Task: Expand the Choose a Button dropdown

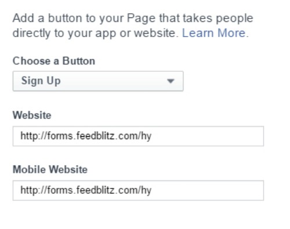Action: pos(98,81)
